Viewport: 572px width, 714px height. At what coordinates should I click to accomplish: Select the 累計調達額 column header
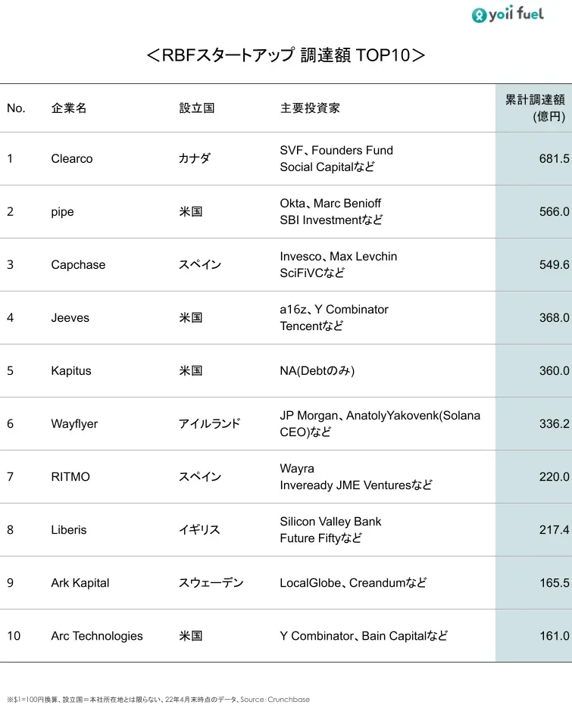535,108
